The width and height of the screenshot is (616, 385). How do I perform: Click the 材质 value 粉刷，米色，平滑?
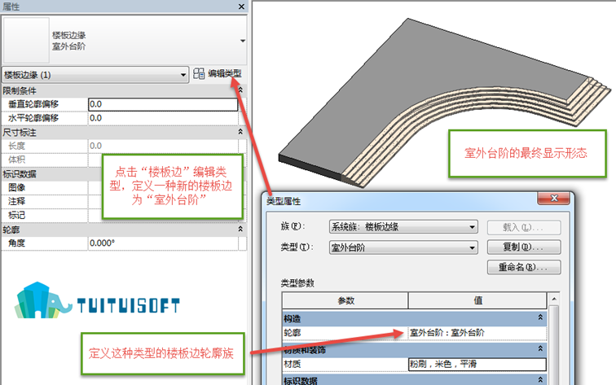tap(477, 364)
